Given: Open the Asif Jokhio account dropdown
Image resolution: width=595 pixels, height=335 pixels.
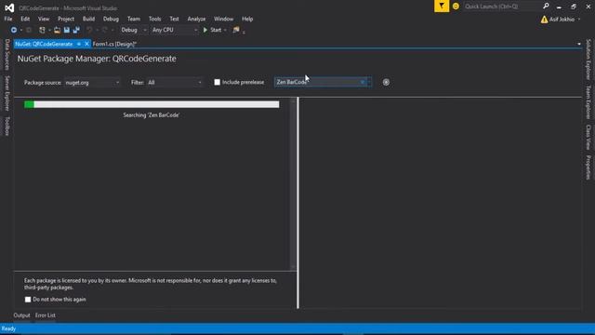Looking at the screenshot, I should coord(579,20).
